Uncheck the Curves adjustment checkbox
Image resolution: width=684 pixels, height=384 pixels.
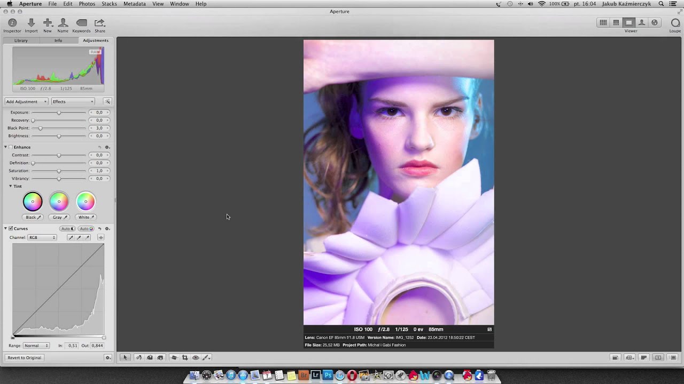11,228
